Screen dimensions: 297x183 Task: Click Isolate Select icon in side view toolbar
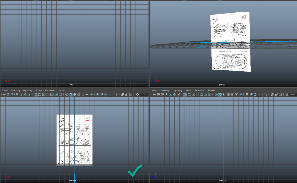[x=266, y=95]
